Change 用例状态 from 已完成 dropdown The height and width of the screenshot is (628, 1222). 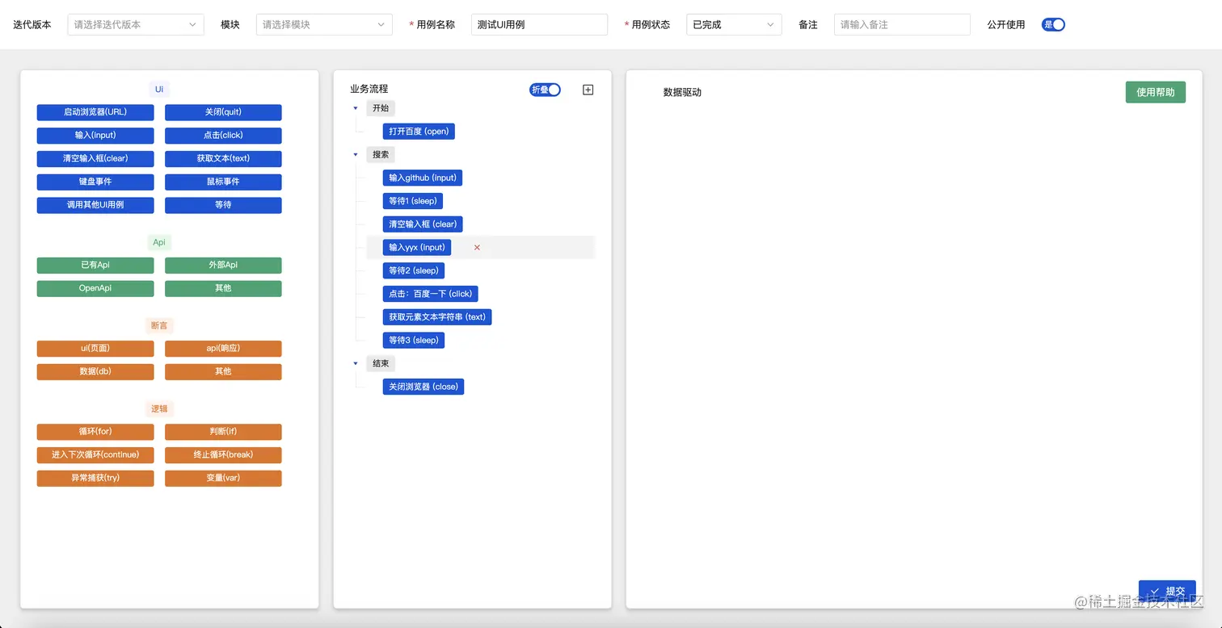733,24
